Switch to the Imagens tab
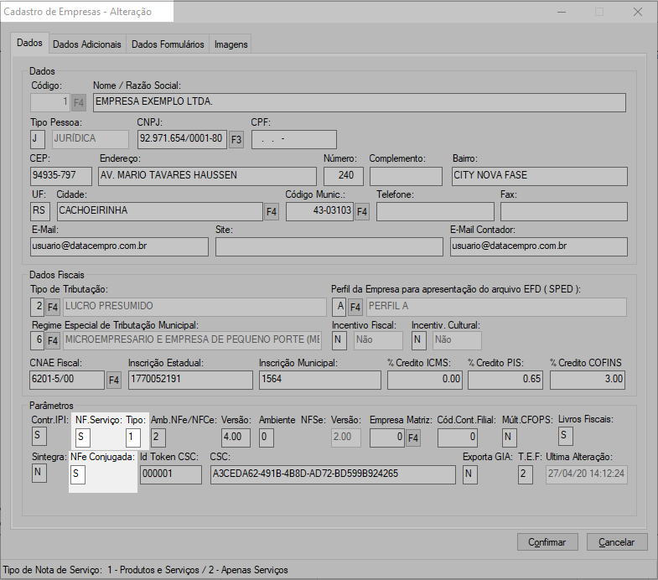 (231, 44)
